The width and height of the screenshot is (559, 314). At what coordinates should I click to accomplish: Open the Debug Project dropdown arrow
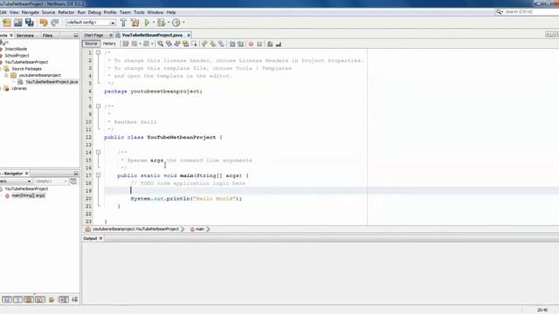point(169,23)
